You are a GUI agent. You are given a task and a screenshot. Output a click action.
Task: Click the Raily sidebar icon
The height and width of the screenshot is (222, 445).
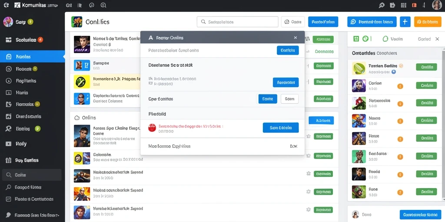(9, 144)
